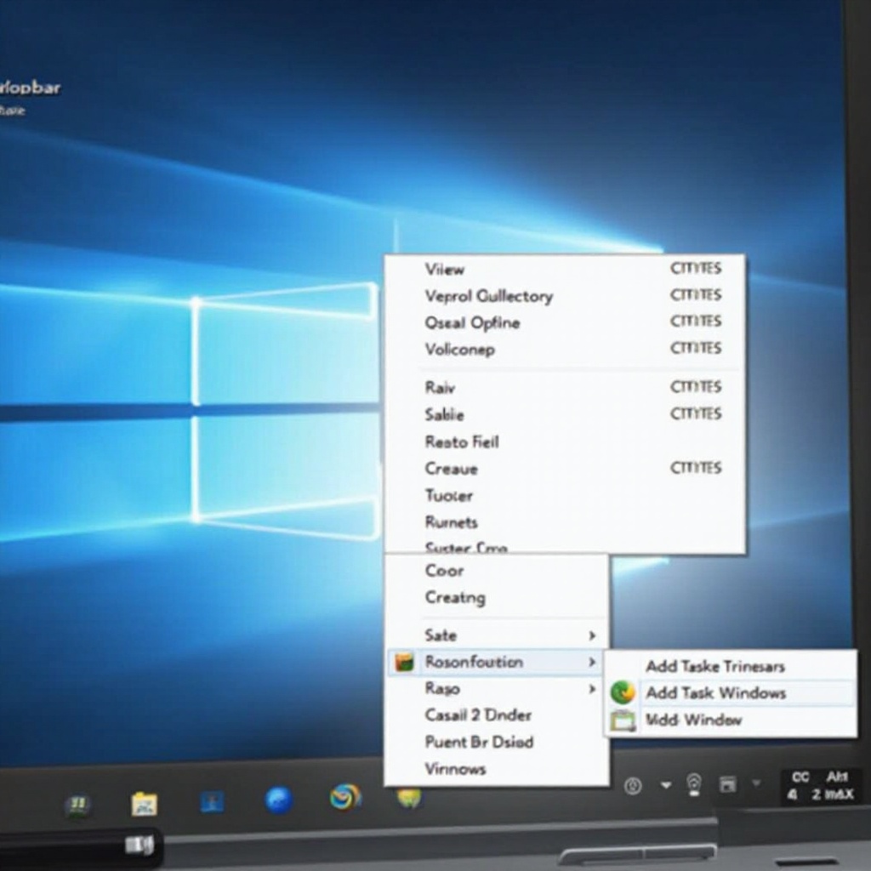Click the blue square taskbar icon
The width and height of the screenshot is (871, 871).
[212, 801]
